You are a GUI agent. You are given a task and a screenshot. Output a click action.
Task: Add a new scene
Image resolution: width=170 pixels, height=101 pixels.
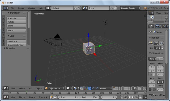click(112, 8)
